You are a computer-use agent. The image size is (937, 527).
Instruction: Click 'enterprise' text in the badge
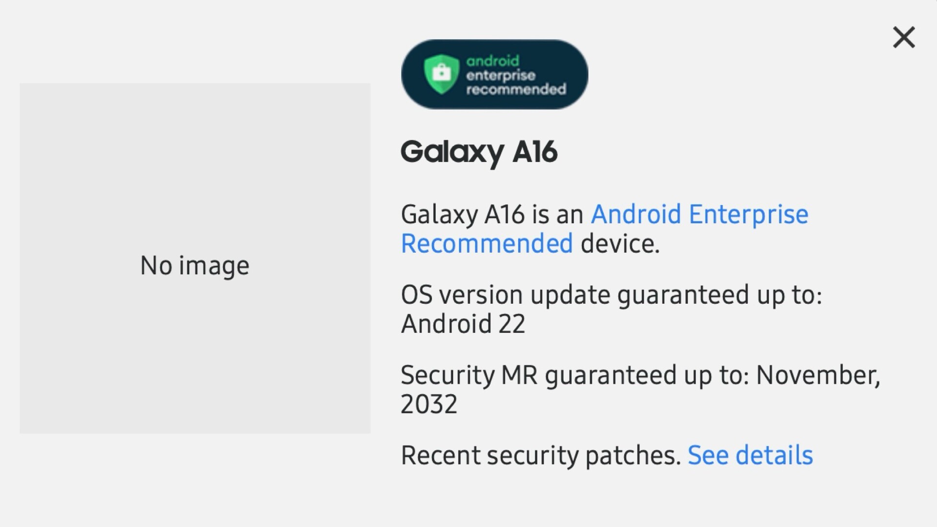[x=500, y=76]
